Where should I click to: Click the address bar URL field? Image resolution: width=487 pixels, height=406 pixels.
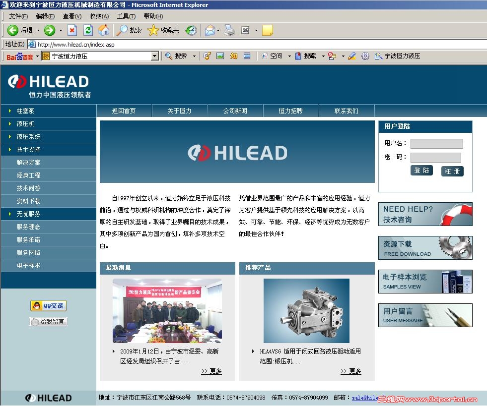click(x=258, y=44)
